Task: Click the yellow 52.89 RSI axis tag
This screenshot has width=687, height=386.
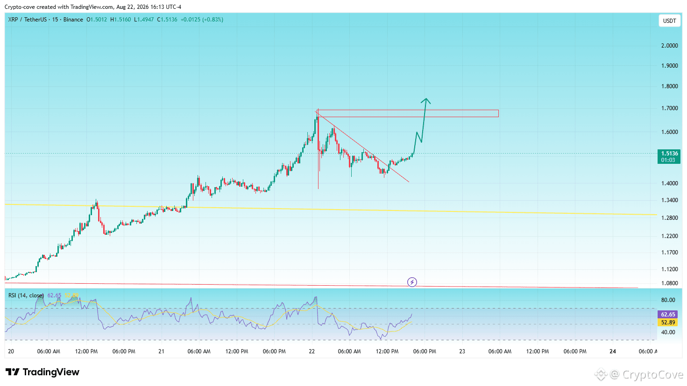Action: coord(668,323)
